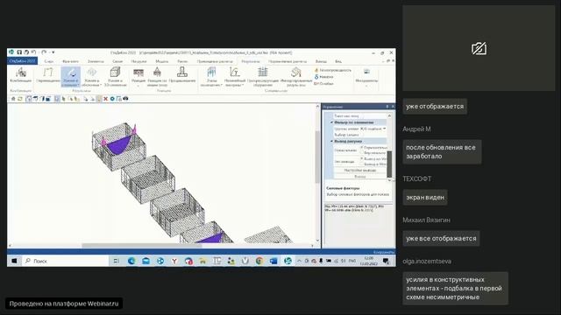This screenshot has width=561, height=315.
Task: Open Microsoft Edge from the taskbar
Action: pos(131,261)
